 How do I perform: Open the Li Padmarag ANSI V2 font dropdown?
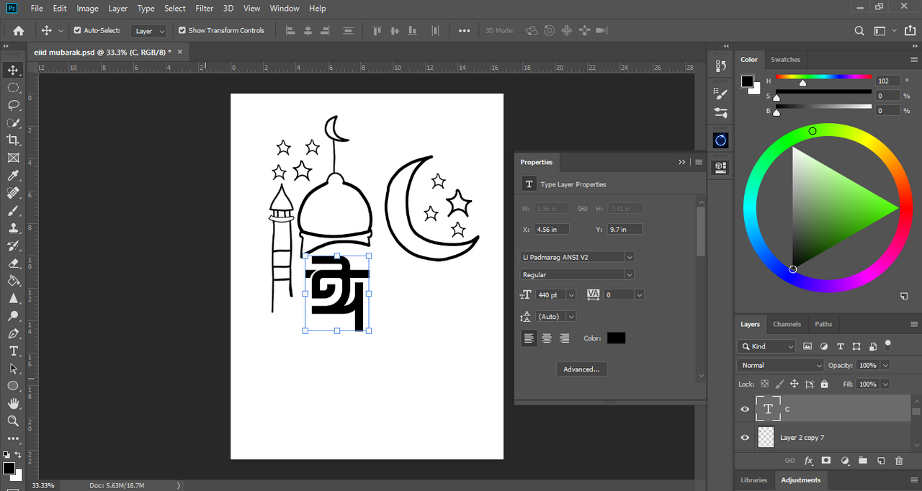(630, 257)
